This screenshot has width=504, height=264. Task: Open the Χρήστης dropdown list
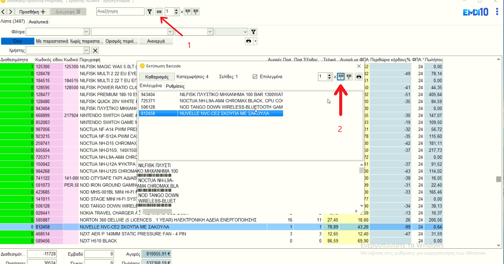[86, 50]
